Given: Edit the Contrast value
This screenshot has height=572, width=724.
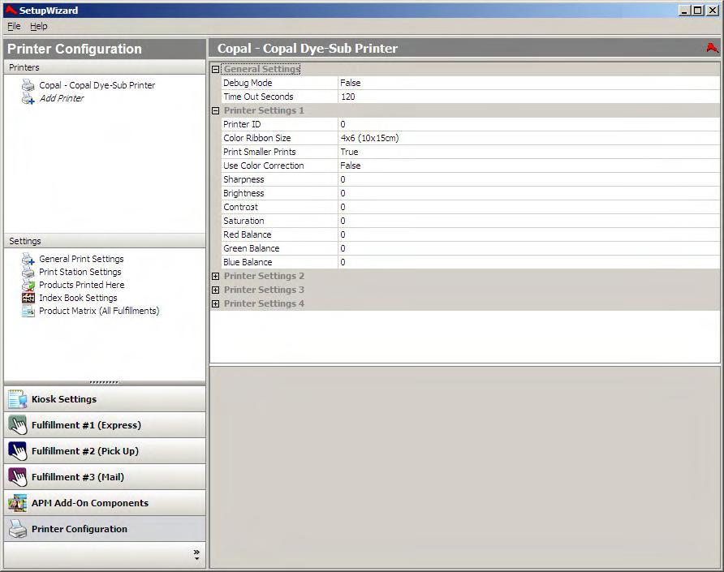Looking at the screenshot, I should (x=528, y=207).
